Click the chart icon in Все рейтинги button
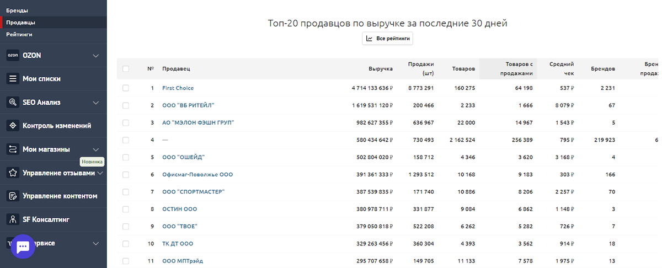 [x=370, y=39]
